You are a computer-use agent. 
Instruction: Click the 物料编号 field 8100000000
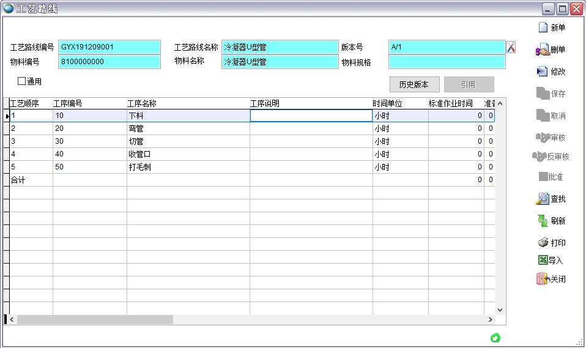tap(109, 62)
